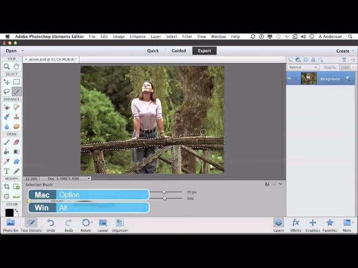
Task: Adjust the brush hardness slider
Action: pyautogui.click(x=164, y=199)
